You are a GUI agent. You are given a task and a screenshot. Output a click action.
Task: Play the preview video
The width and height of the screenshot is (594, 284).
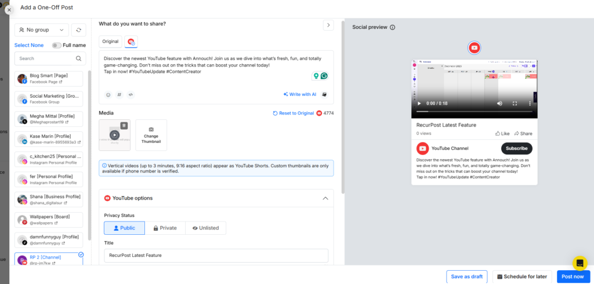coord(419,104)
